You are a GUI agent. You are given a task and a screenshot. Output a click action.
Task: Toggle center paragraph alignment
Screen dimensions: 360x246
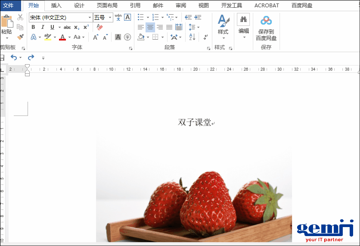click(x=150, y=27)
